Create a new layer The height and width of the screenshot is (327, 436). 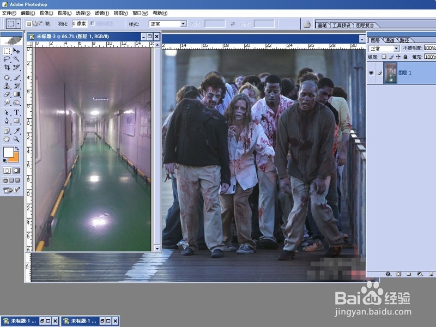(431, 274)
